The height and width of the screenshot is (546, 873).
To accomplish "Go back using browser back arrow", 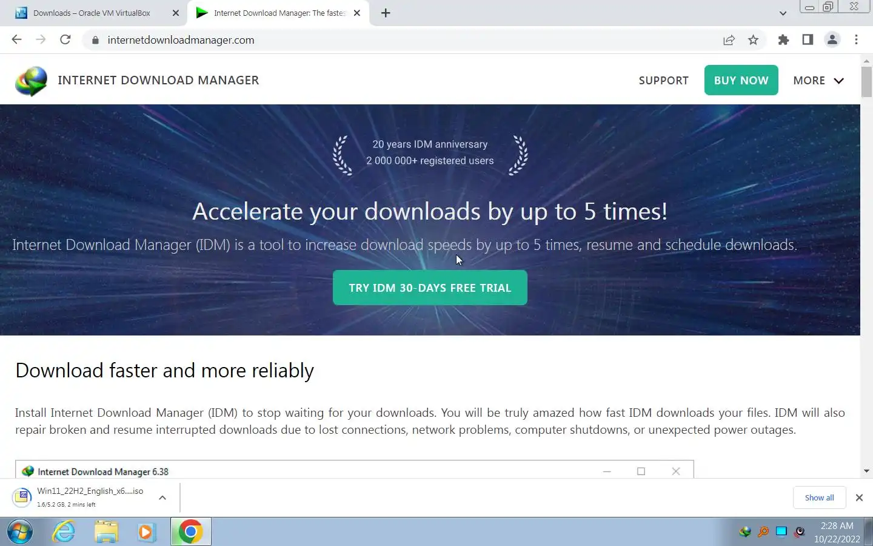I will click(16, 39).
